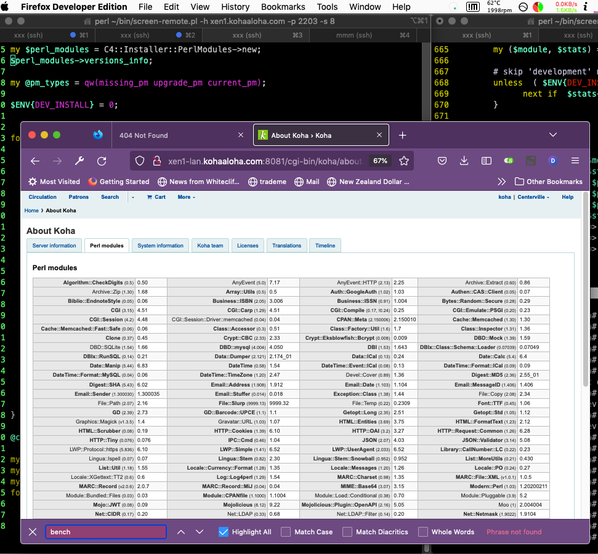
Task: Expand the Koha More dropdown menu
Action: [x=186, y=197]
